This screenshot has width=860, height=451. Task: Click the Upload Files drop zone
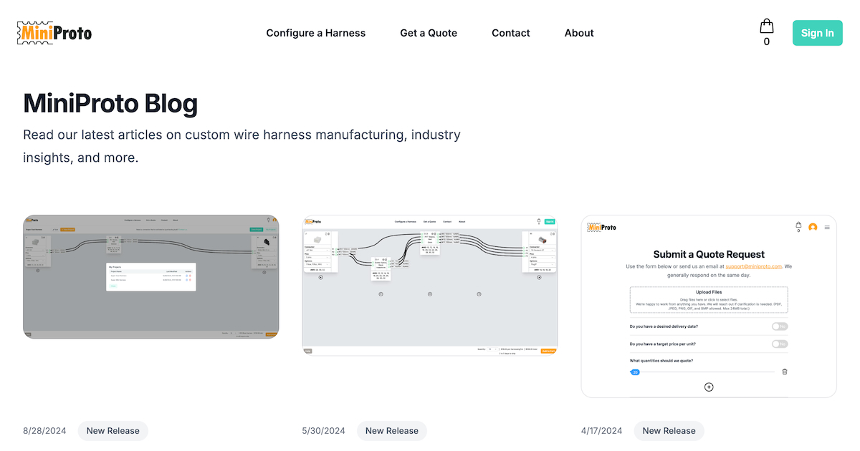709,299
